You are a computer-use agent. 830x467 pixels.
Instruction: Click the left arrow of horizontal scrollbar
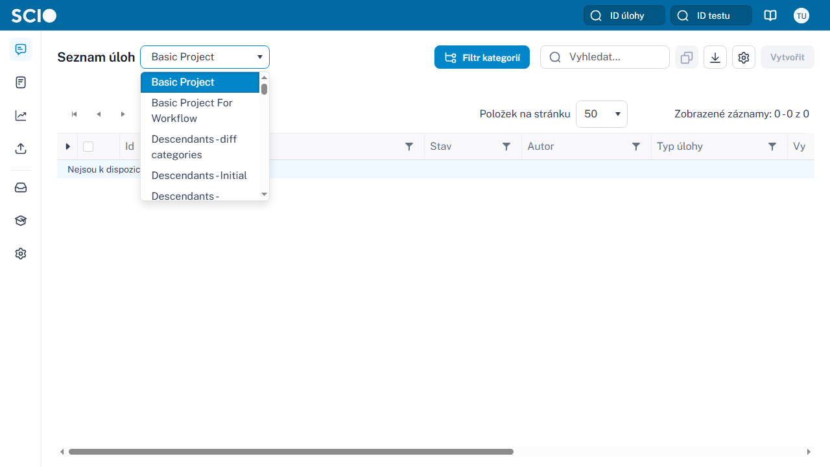(x=62, y=451)
